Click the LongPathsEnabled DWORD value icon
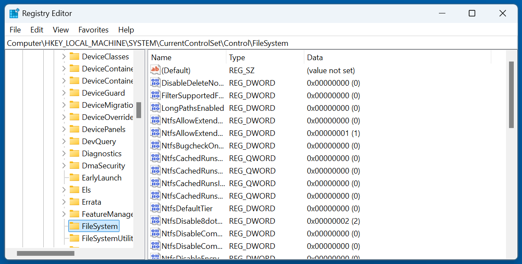Screen dimensions: 522x264 pyautogui.click(x=155, y=108)
